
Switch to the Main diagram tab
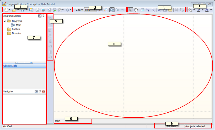57,121
